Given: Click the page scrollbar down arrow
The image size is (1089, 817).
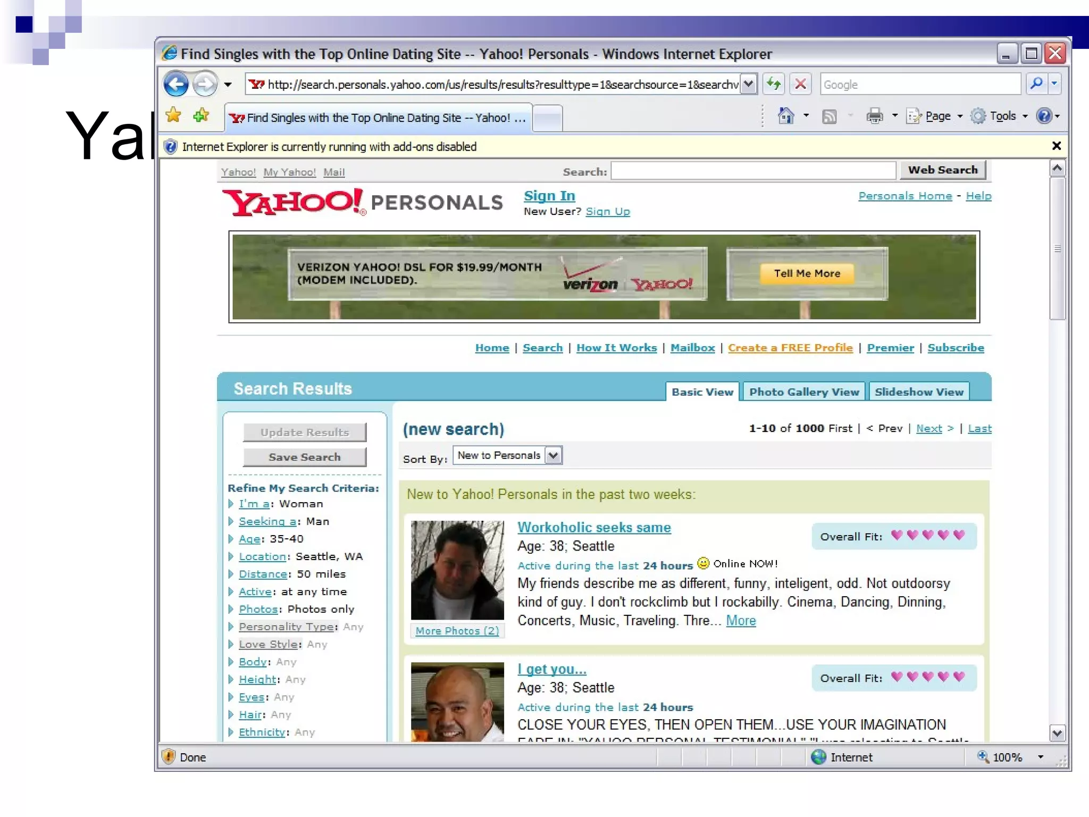Looking at the screenshot, I should click(1057, 733).
